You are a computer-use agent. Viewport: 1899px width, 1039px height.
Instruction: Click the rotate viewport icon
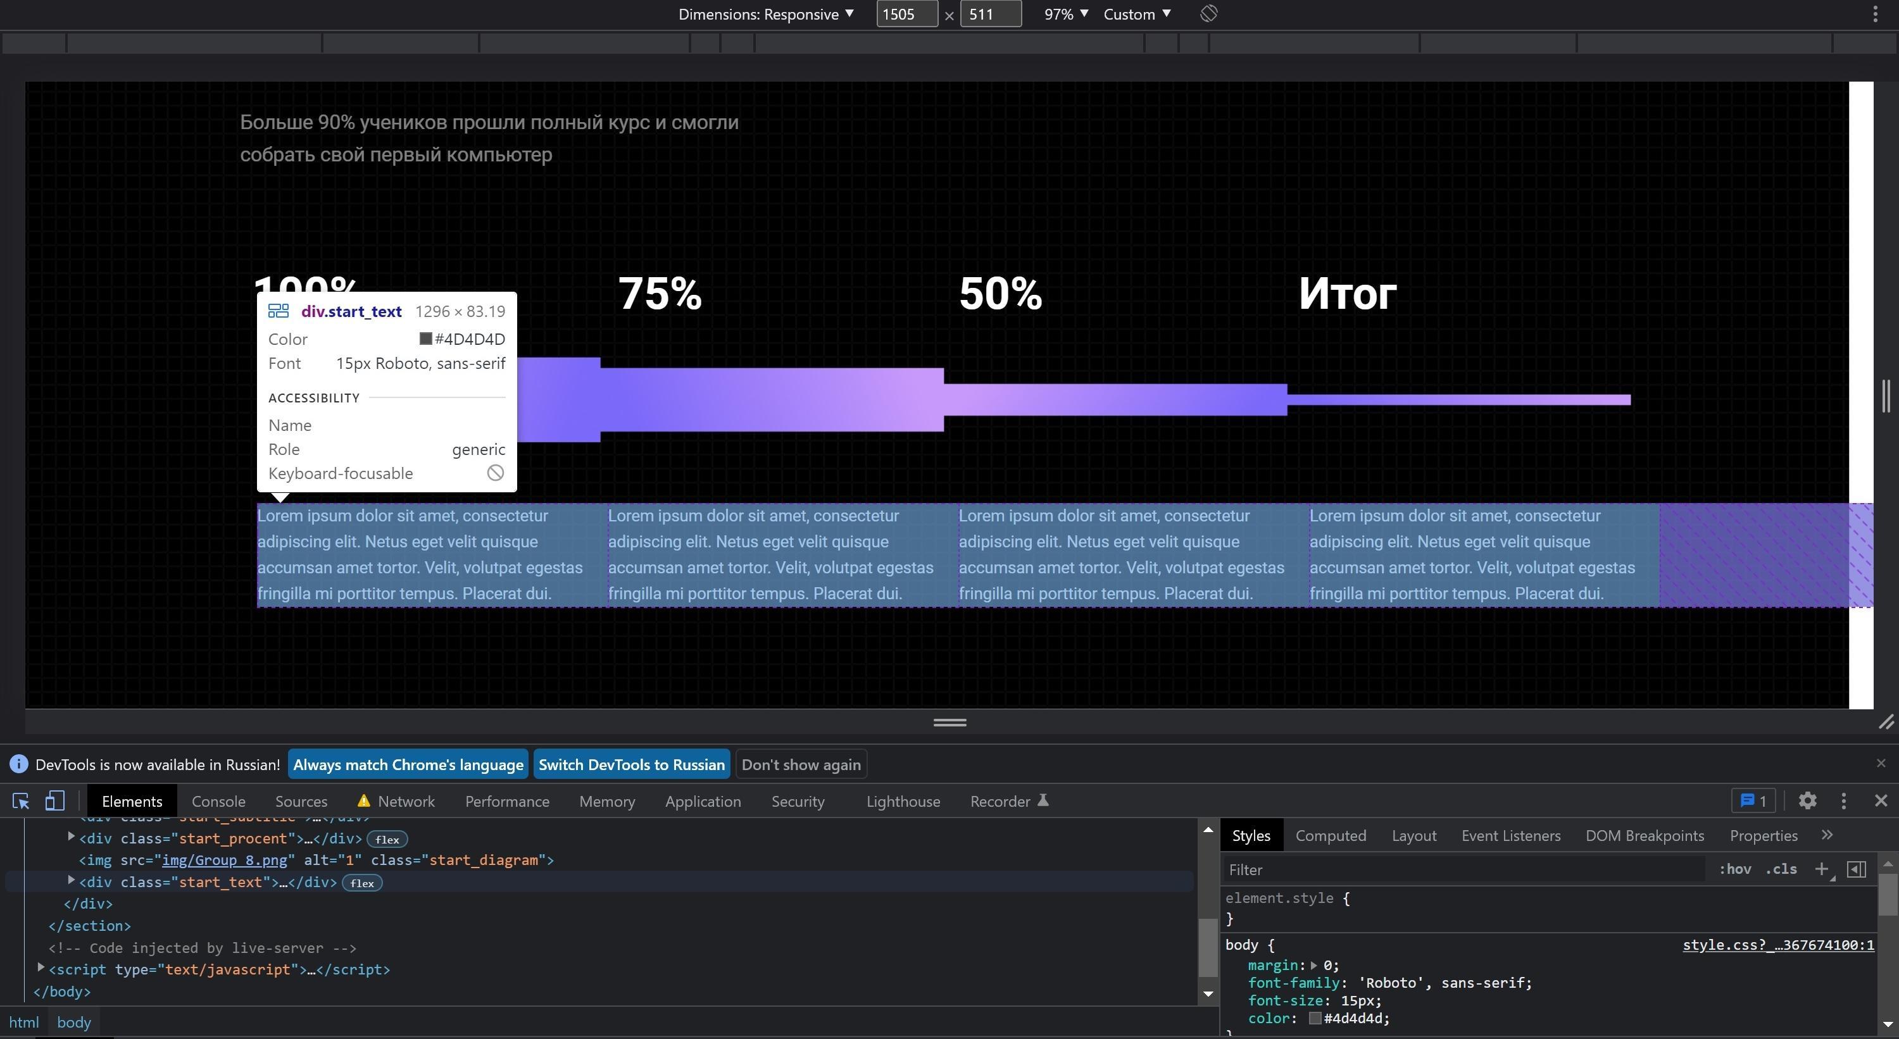[x=1208, y=14]
